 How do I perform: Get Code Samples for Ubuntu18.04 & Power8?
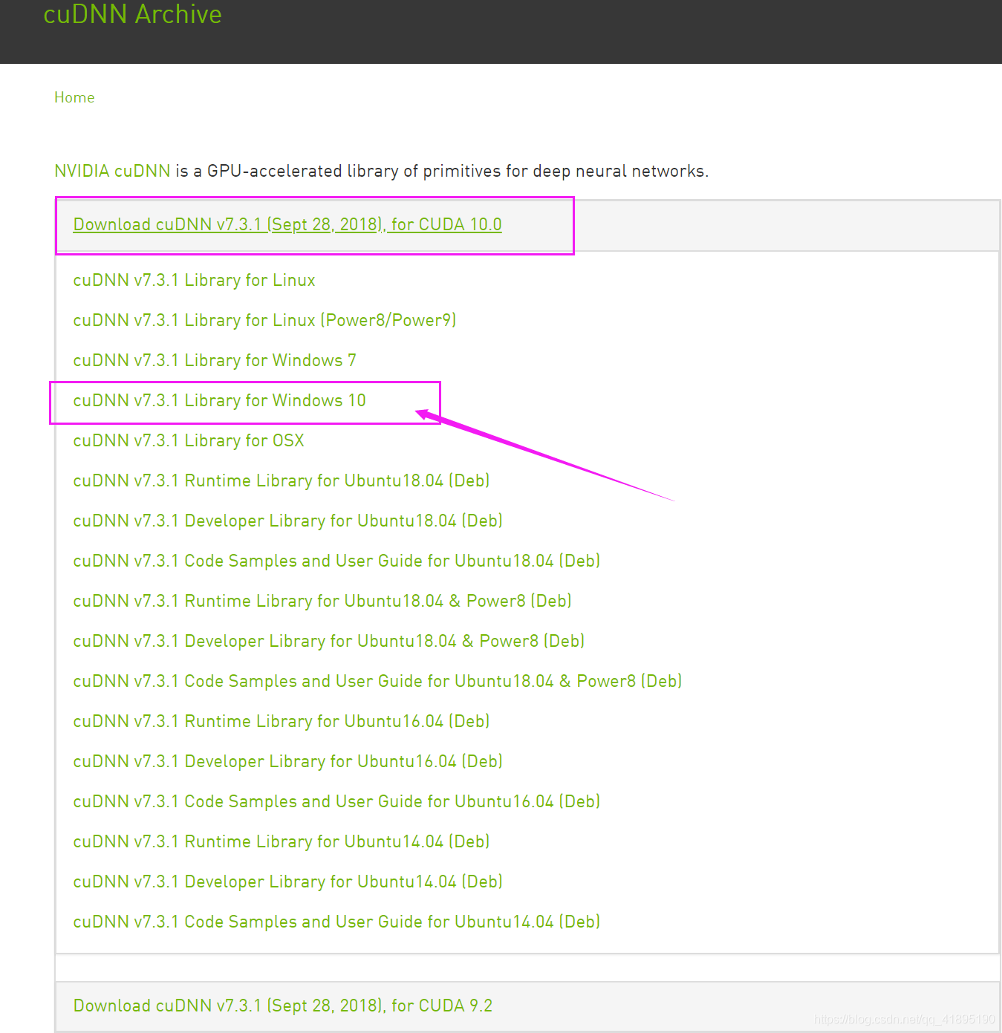click(377, 681)
